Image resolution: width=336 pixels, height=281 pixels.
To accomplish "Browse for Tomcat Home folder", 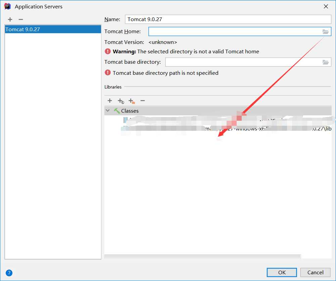I will click(326, 32).
